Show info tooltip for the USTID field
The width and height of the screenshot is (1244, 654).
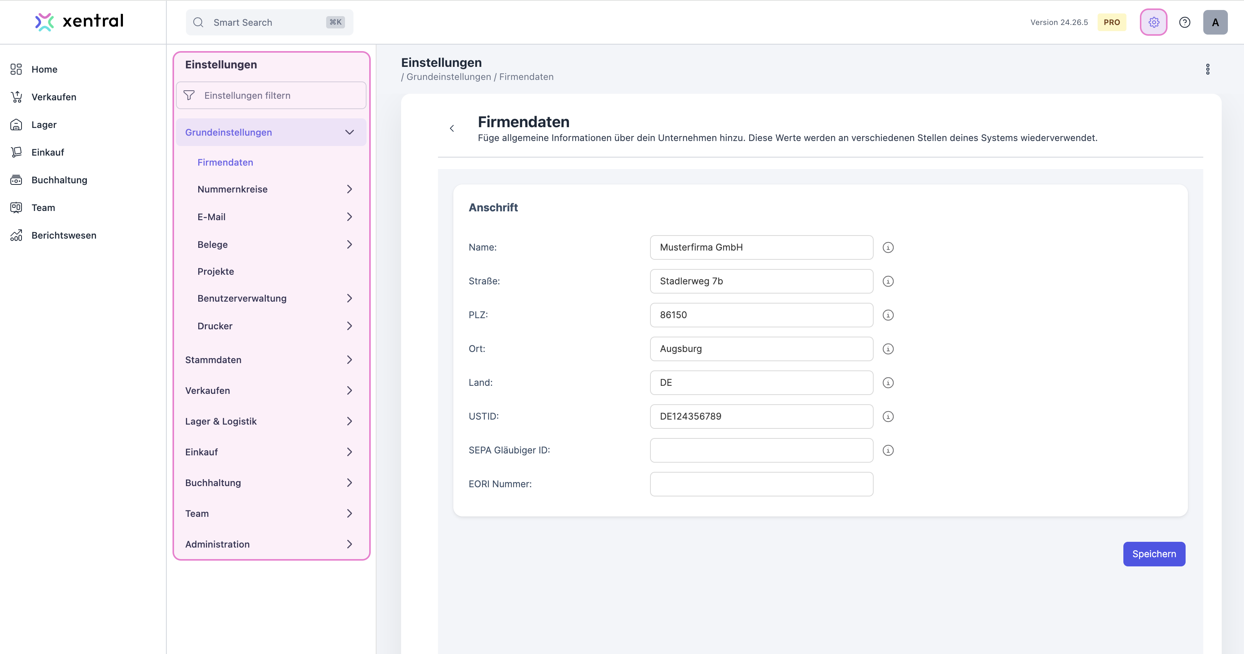(889, 417)
